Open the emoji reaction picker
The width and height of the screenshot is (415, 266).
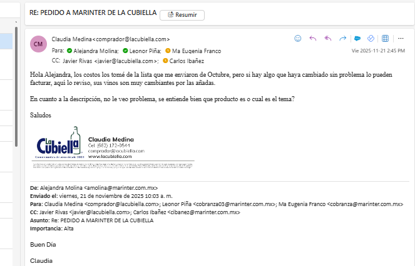[x=298, y=39]
